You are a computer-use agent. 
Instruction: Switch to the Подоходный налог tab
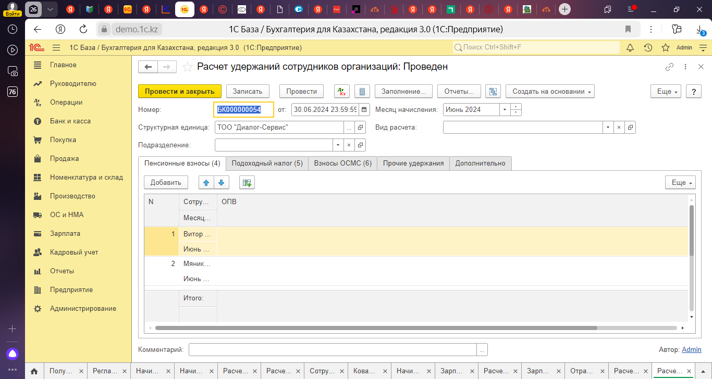[x=267, y=163]
